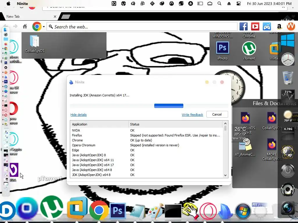Screen dimensions: 298x223
Task: Click the headphones gadget icon
Action: (288, 189)
